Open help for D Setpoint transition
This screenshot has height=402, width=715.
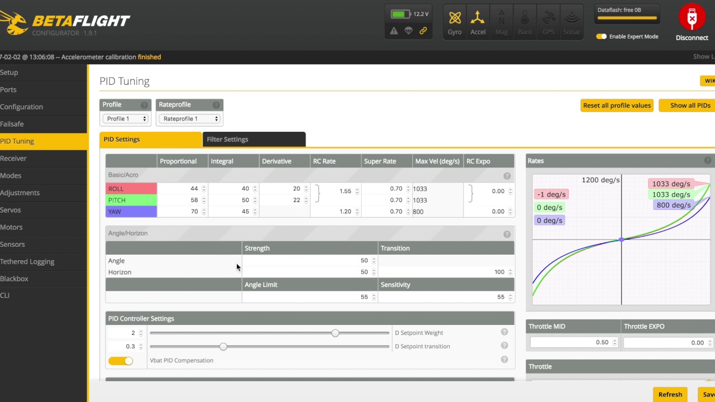point(504,346)
